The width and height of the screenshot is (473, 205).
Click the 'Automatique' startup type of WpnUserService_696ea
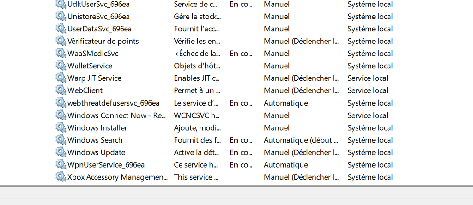[x=286, y=165]
